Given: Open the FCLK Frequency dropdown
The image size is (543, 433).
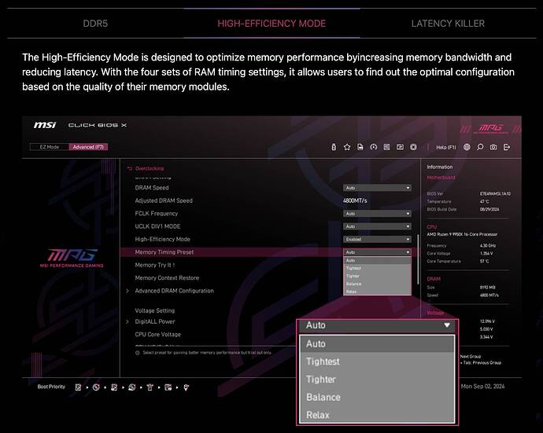Looking at the screenshot, I should pos(377,214).
